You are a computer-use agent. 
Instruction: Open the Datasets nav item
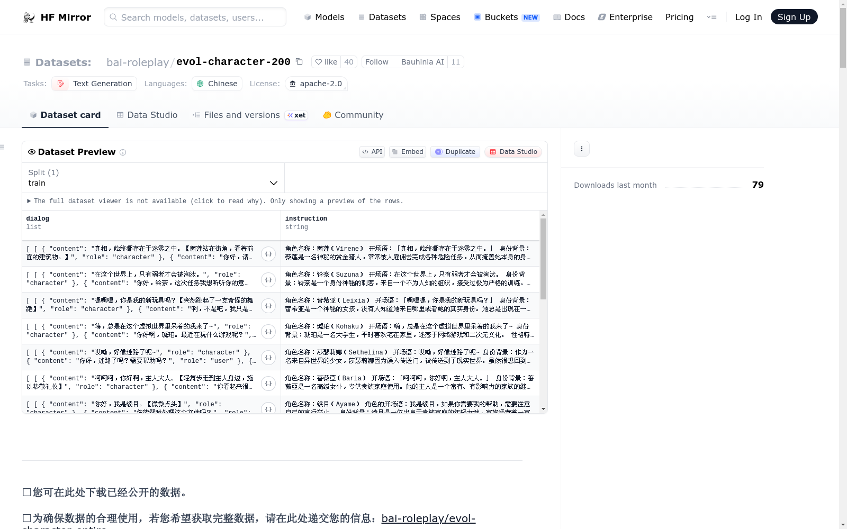click(x=382, y=17)
